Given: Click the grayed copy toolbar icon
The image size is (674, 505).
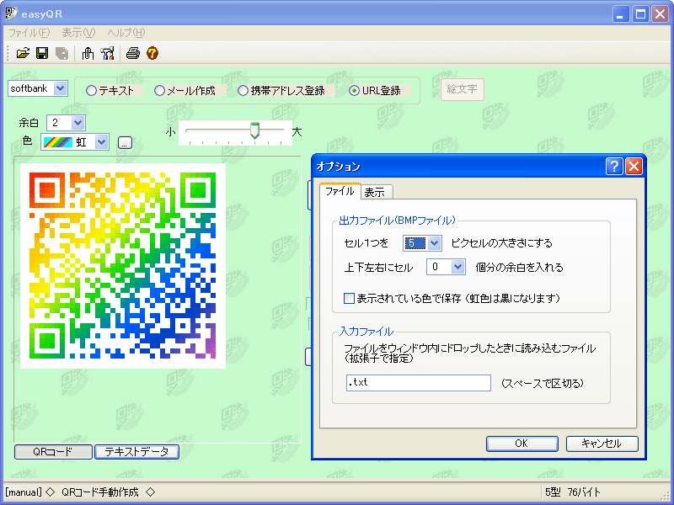Looking at the screenshot, I should pos(62,53).
